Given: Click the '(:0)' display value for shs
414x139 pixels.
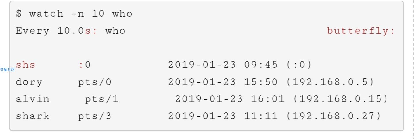Looking at the screenshot, I should [299, 65].
